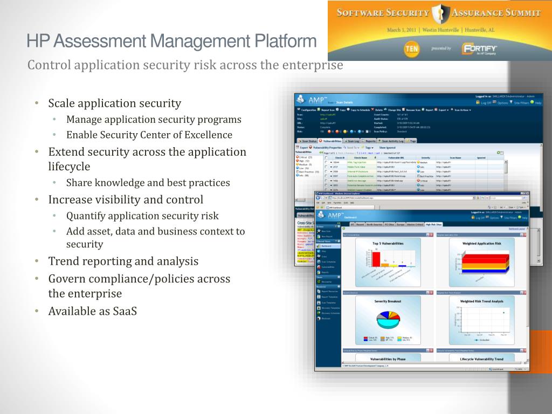Open Scans view in Dashboard sidebar
The width and height of the screenshot is (552, 414).
point(322,257)
